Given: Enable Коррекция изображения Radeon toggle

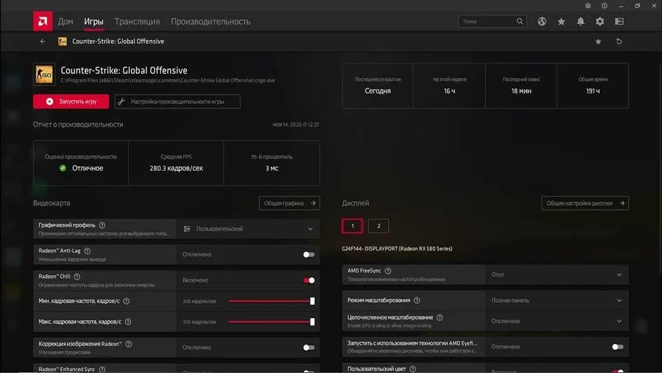Looking at the screenshot, I should point(308,348).
